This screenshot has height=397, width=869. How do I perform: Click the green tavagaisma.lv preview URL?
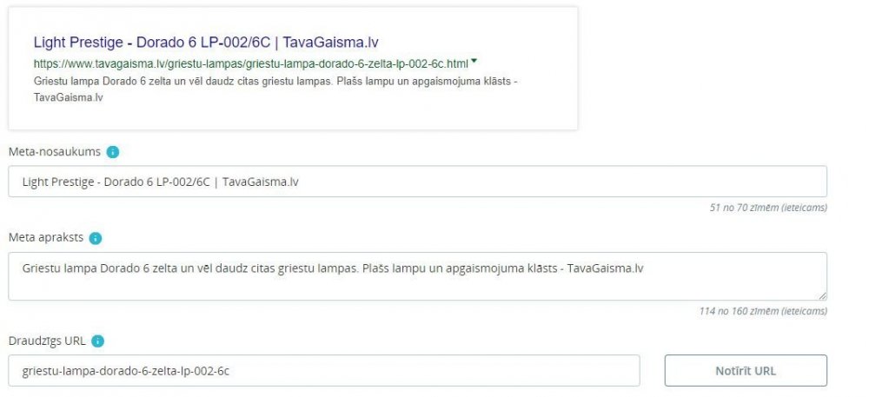coord(251,63)
